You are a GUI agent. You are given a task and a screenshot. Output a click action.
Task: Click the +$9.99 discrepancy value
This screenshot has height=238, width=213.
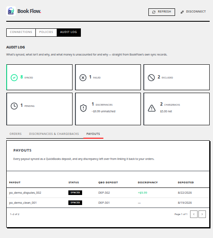[143, 193]
